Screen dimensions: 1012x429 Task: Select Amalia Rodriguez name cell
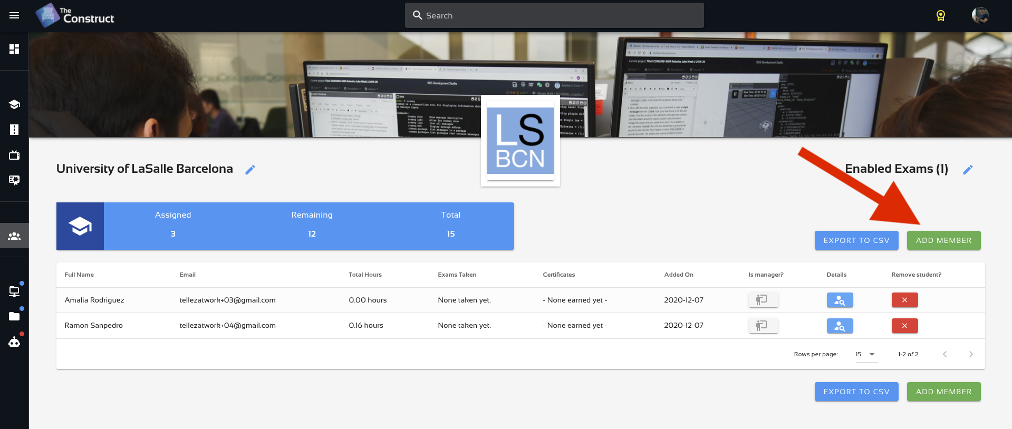point(94,300)
